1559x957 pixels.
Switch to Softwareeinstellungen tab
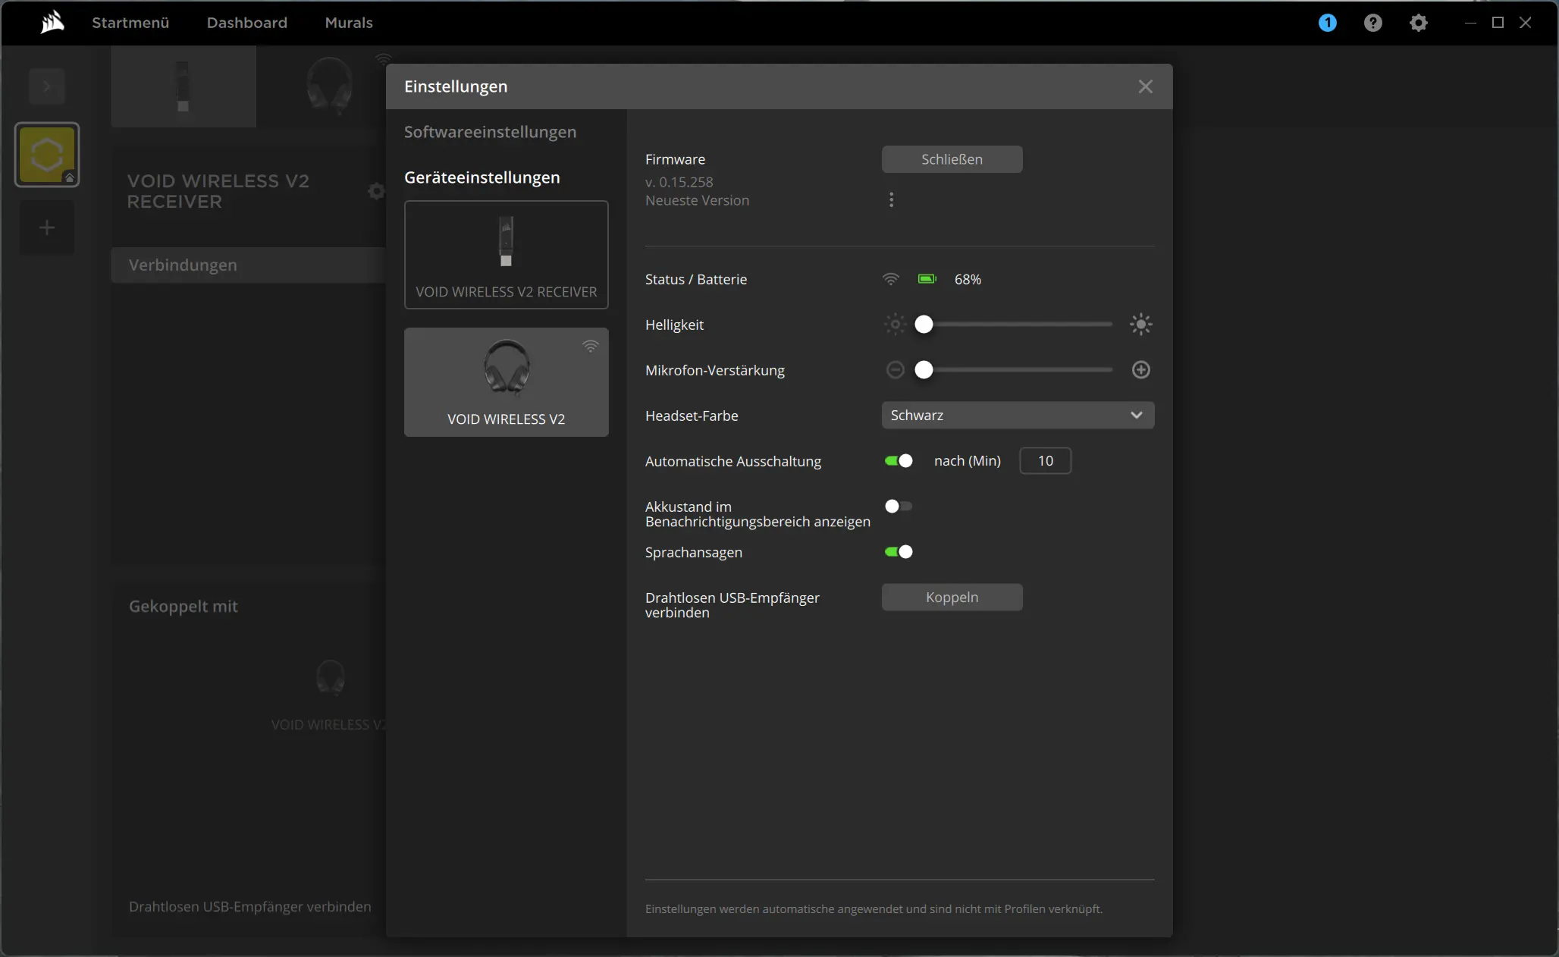[x=490, y=132]
